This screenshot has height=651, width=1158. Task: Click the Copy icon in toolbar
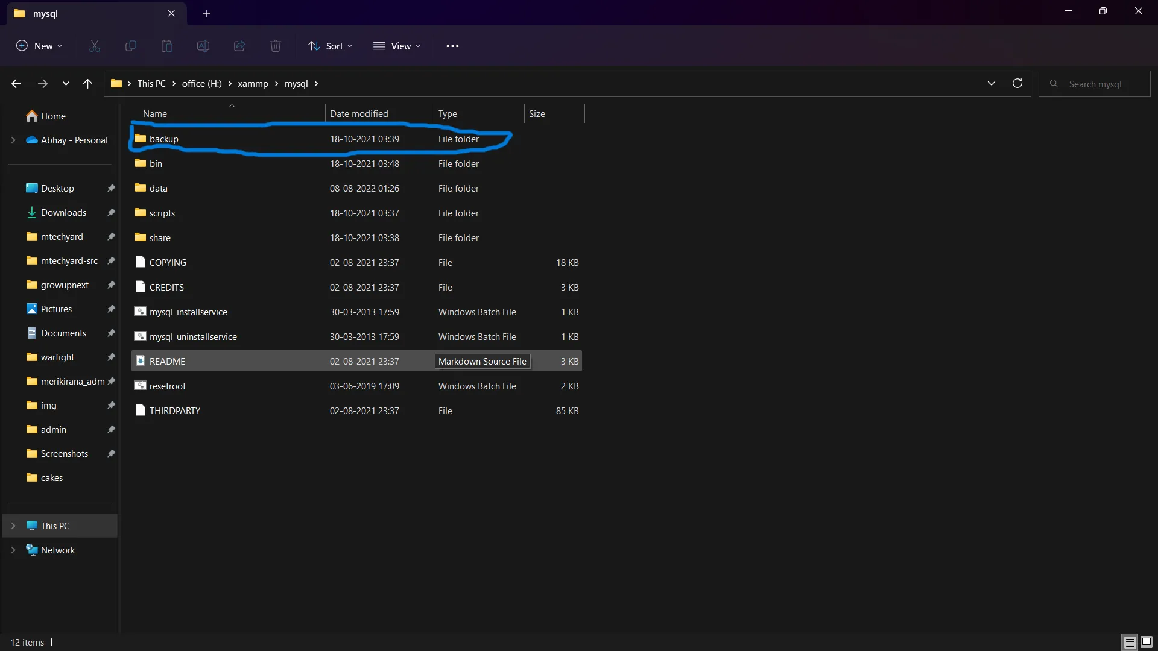click(130, 46)
